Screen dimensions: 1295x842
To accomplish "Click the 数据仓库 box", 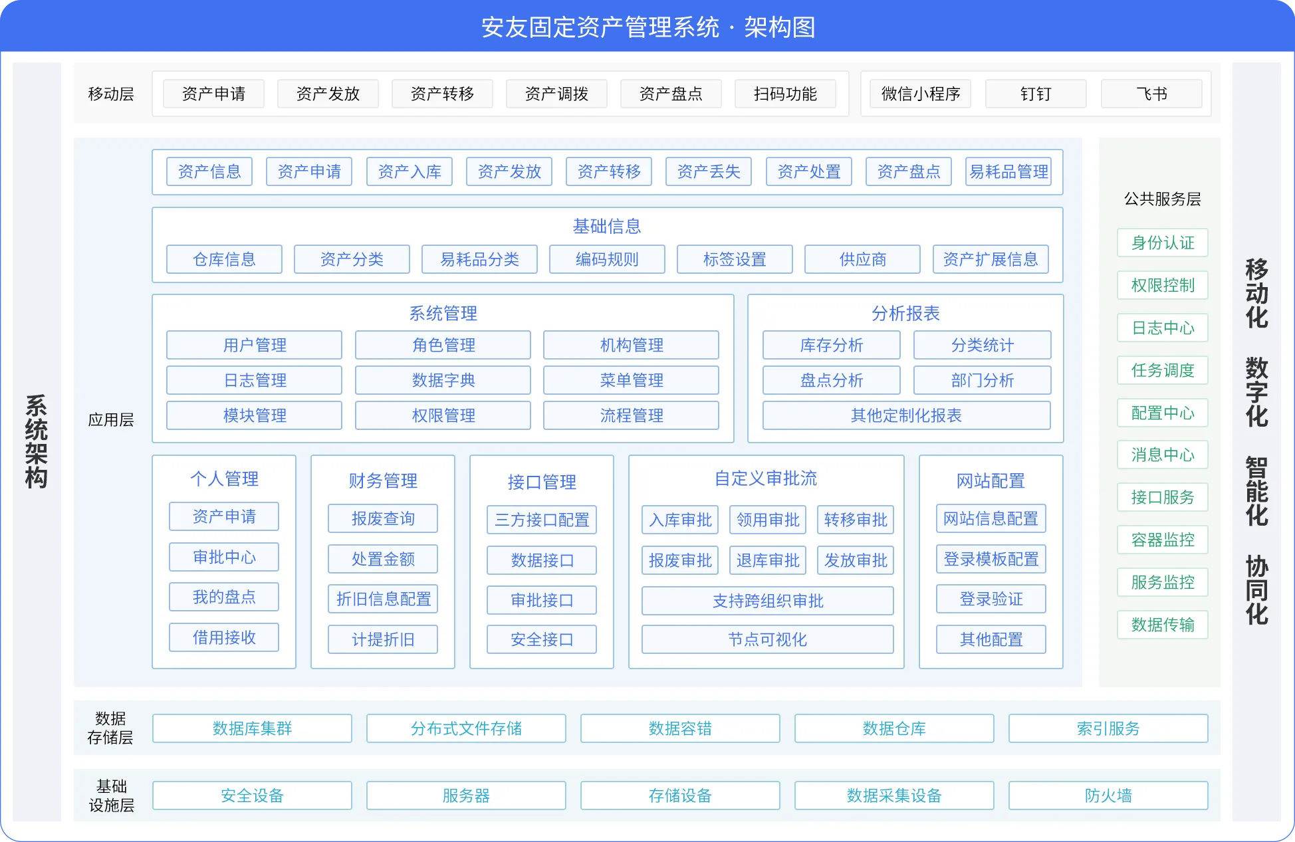I will tap(895, 728).
